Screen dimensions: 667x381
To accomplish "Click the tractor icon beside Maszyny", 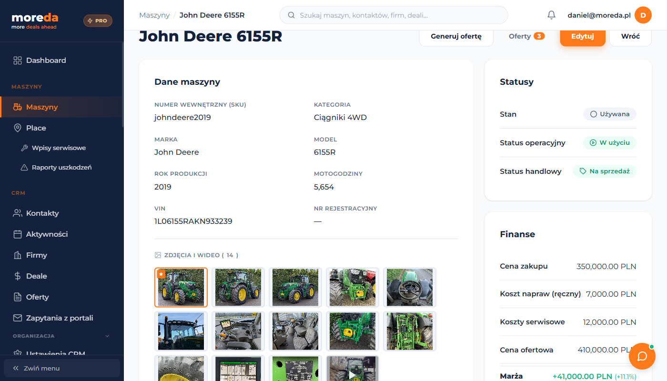I will [x=18, y=107].
